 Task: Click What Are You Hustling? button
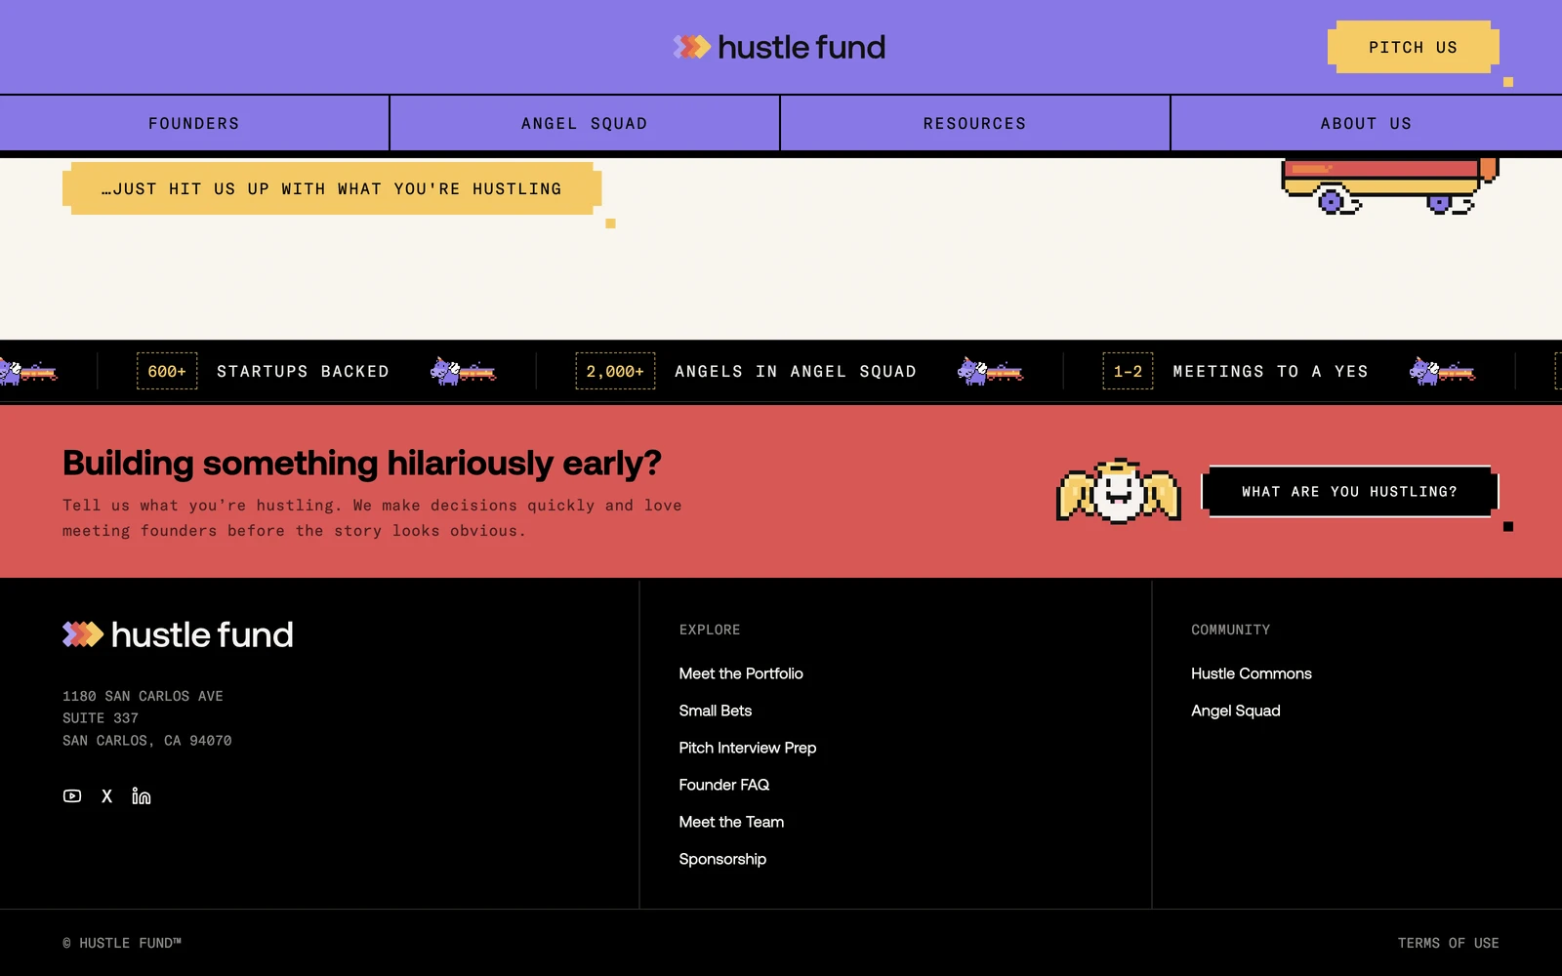(x=1350, y=491)
